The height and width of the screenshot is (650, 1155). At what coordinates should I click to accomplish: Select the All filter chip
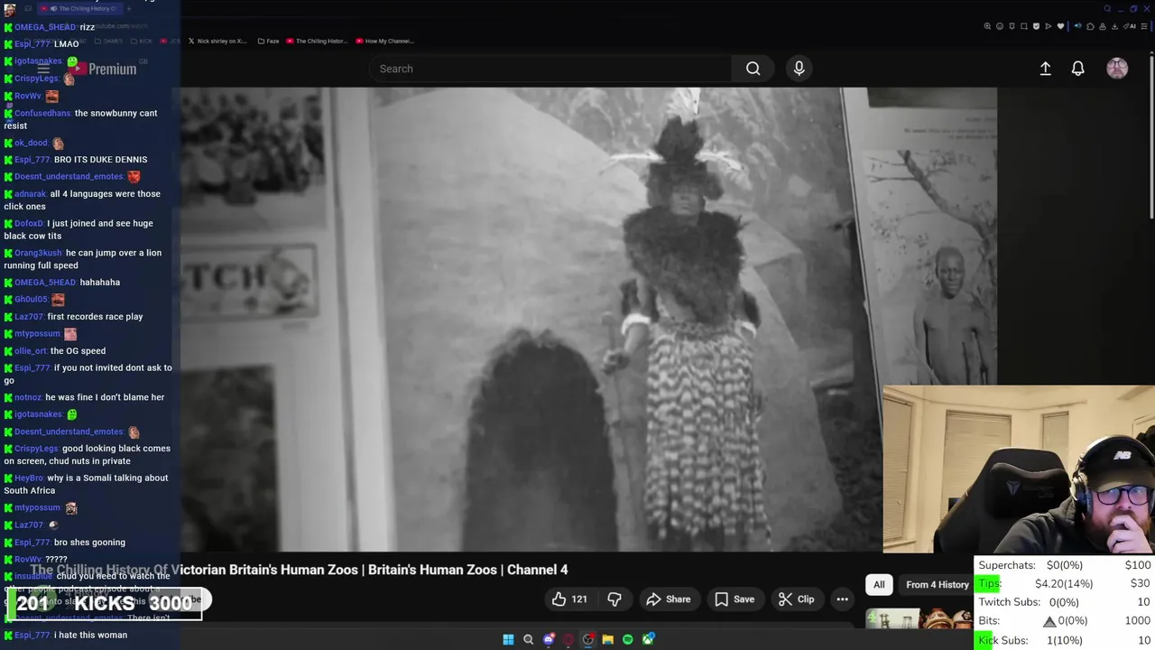pyautogui.click(x=879, y=585)
